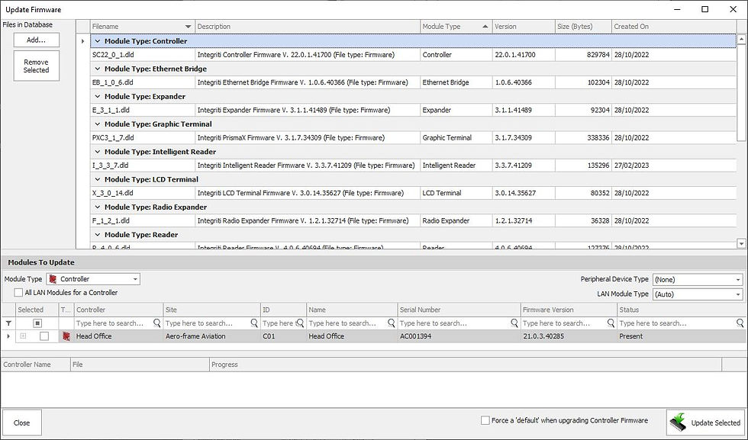This screenshot has height=440, width=748.
Task: Click the search magnifier in ID filter
Action: (300, 323)
